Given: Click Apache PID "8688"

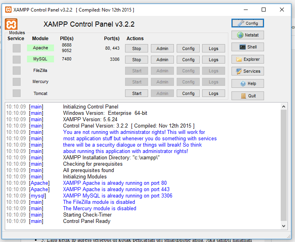Looking at the screenshot, I should tap(67, 45).
